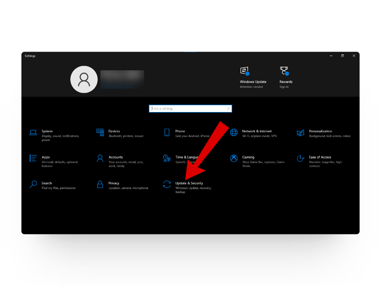
Task: Close the Settings window
Action: [354, 56]
